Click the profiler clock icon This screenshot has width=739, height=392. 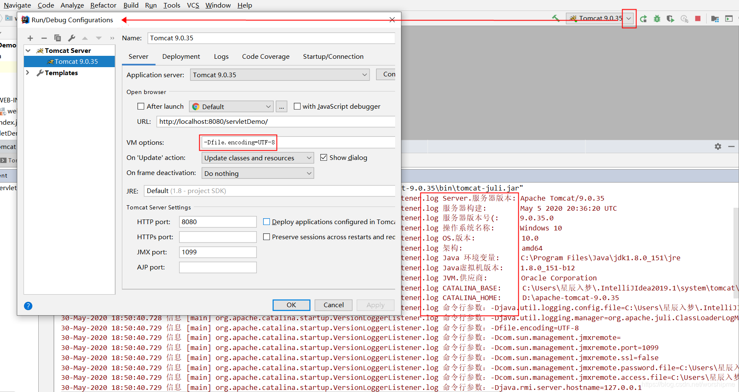(684, 18)
